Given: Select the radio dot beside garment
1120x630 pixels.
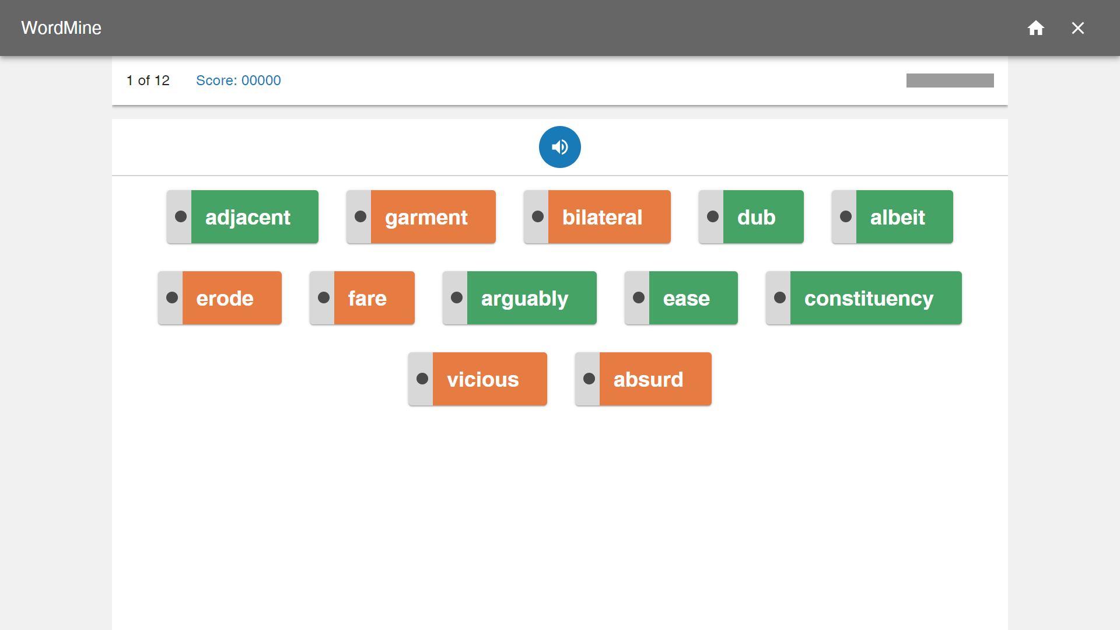Looking at the screenshot, I should 360,217.
